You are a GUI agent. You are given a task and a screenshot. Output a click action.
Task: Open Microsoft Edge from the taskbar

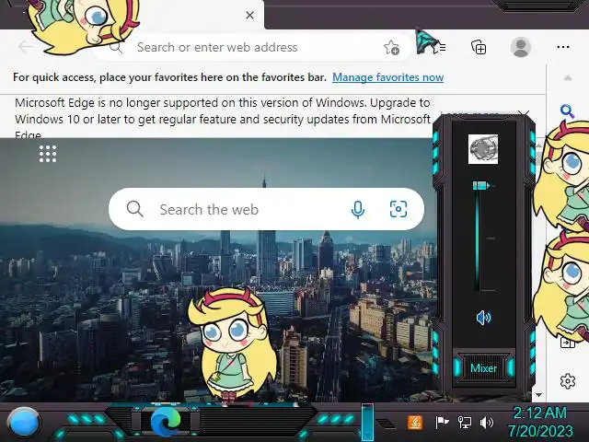point(166,422)
